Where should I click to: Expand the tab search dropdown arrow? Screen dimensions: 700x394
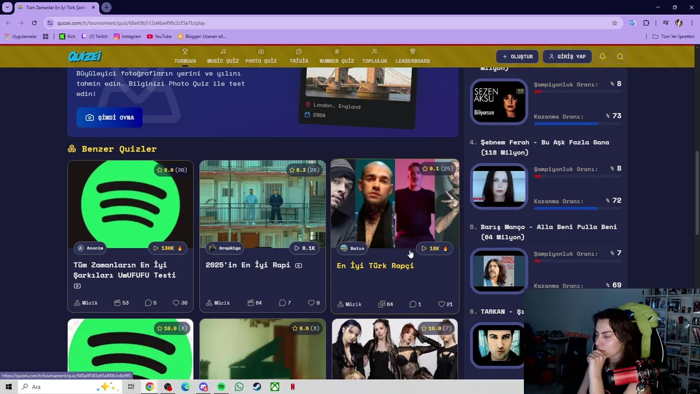click(x=7, y=7)
